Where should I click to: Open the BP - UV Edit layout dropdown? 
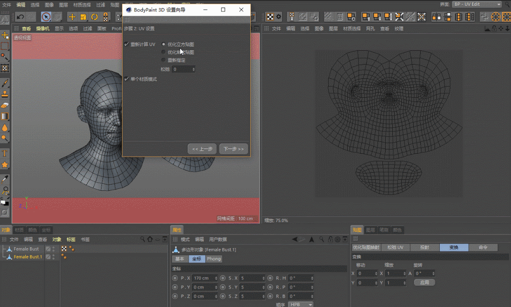(477, 4)
